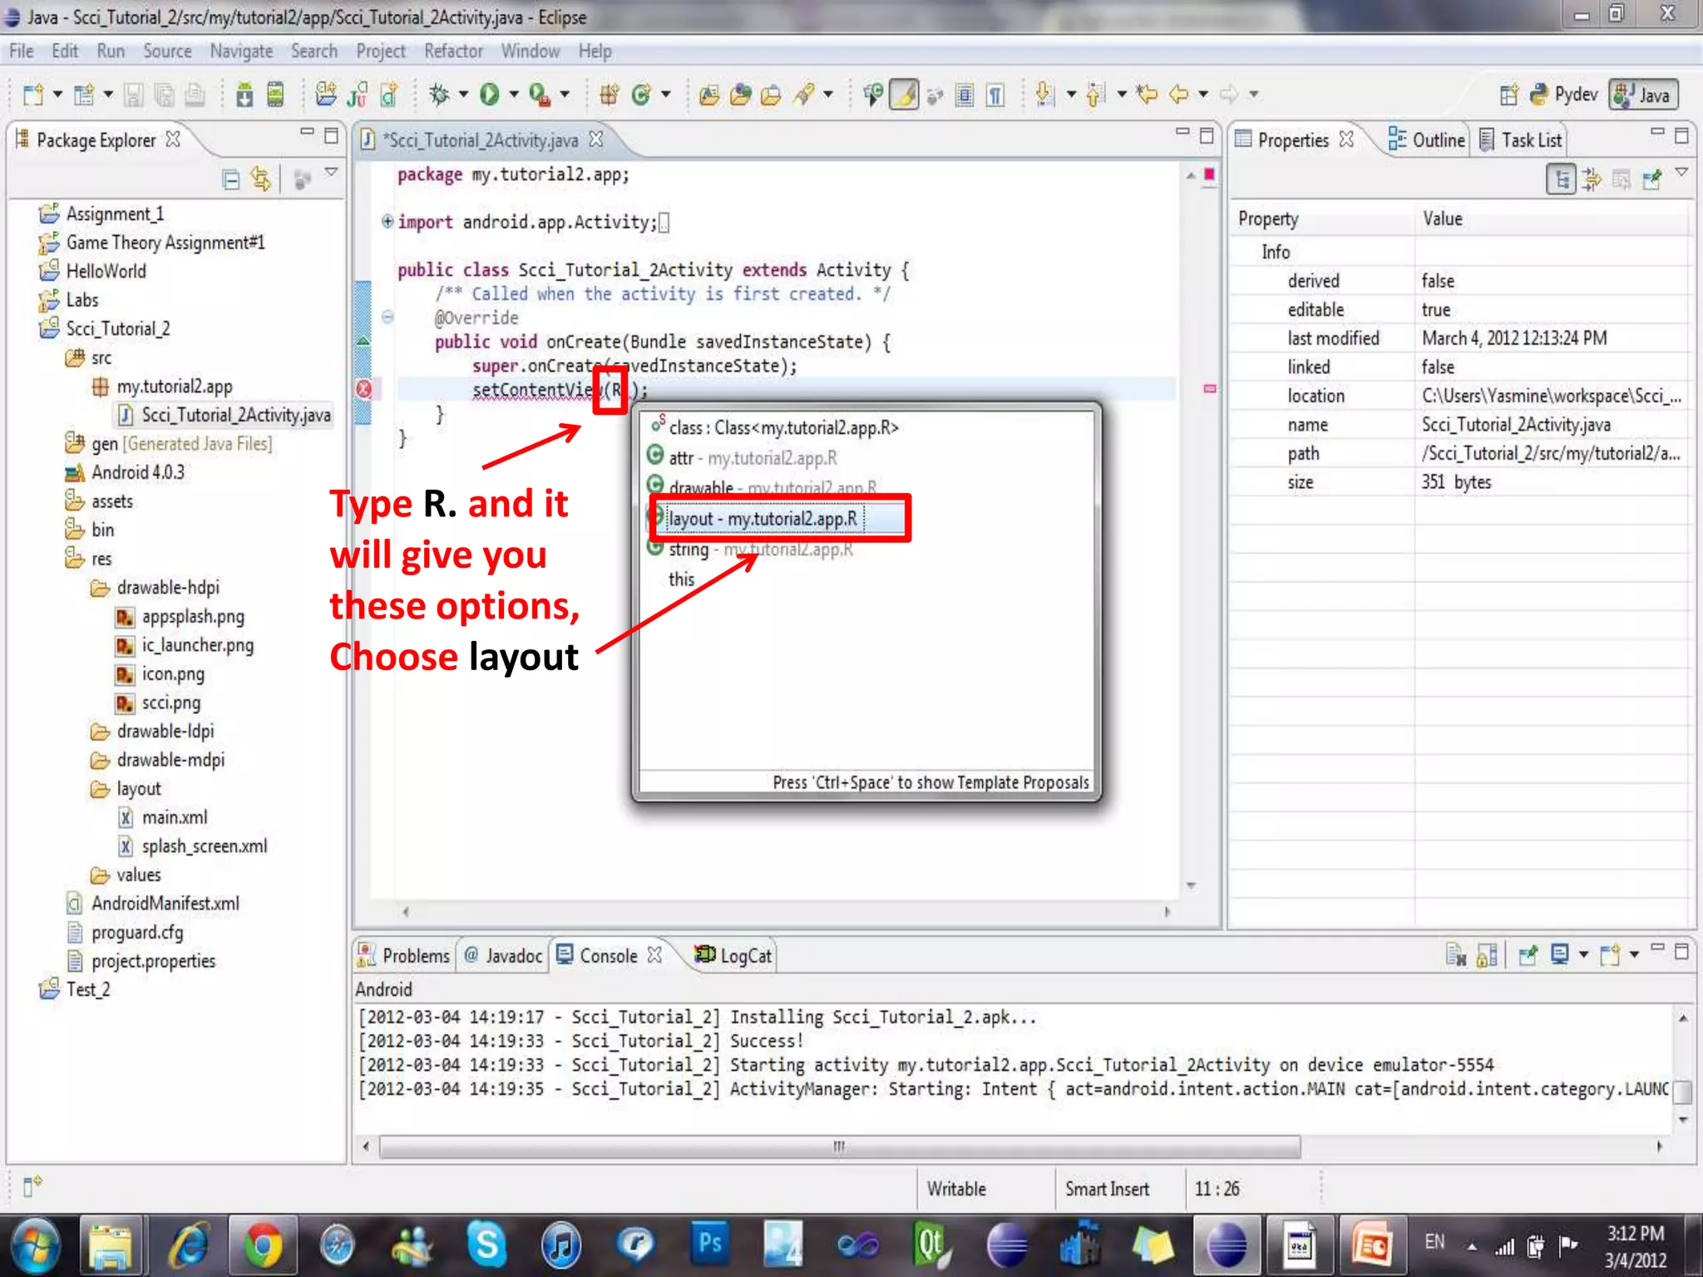Image resolution: width=1703 pixels, height=1277 pixels.
Task: Maximize the Package Explorer view
Action: (x=331, y=136)
